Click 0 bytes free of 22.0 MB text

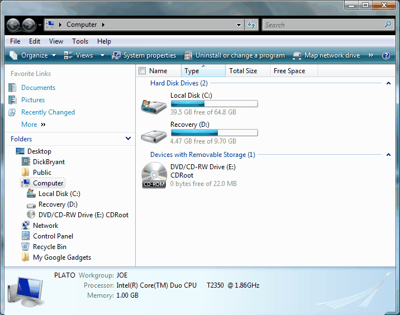203,184
